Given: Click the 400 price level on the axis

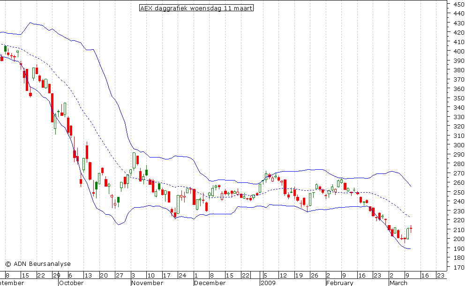Looking at the screenshot, I should point(459,51).
